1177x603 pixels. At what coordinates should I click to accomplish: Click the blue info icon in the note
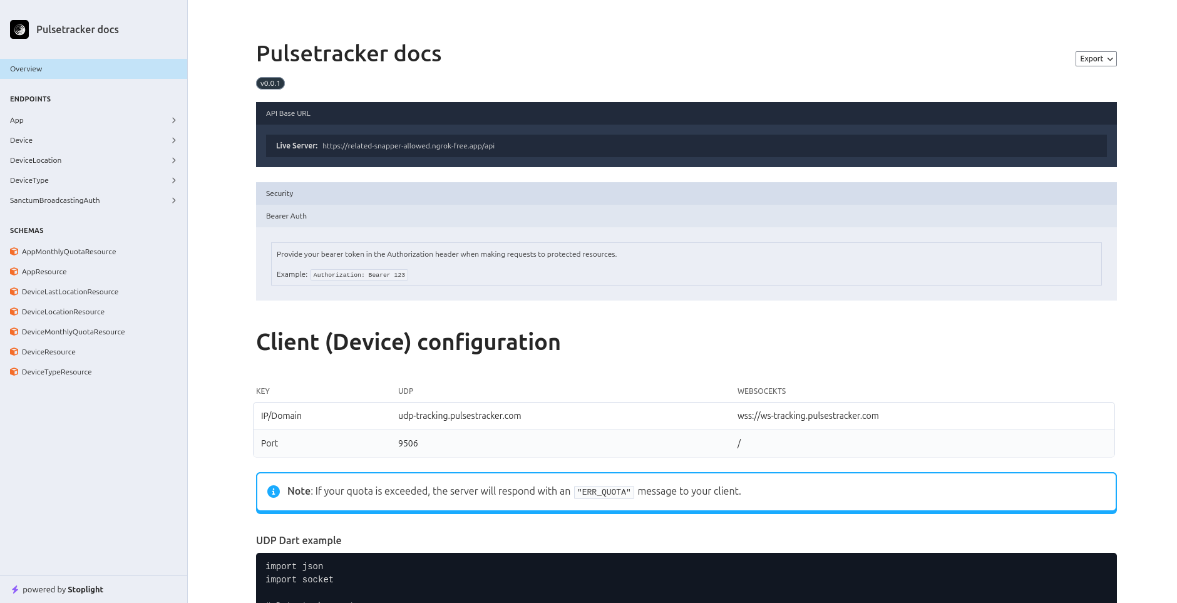click(274, 492)
